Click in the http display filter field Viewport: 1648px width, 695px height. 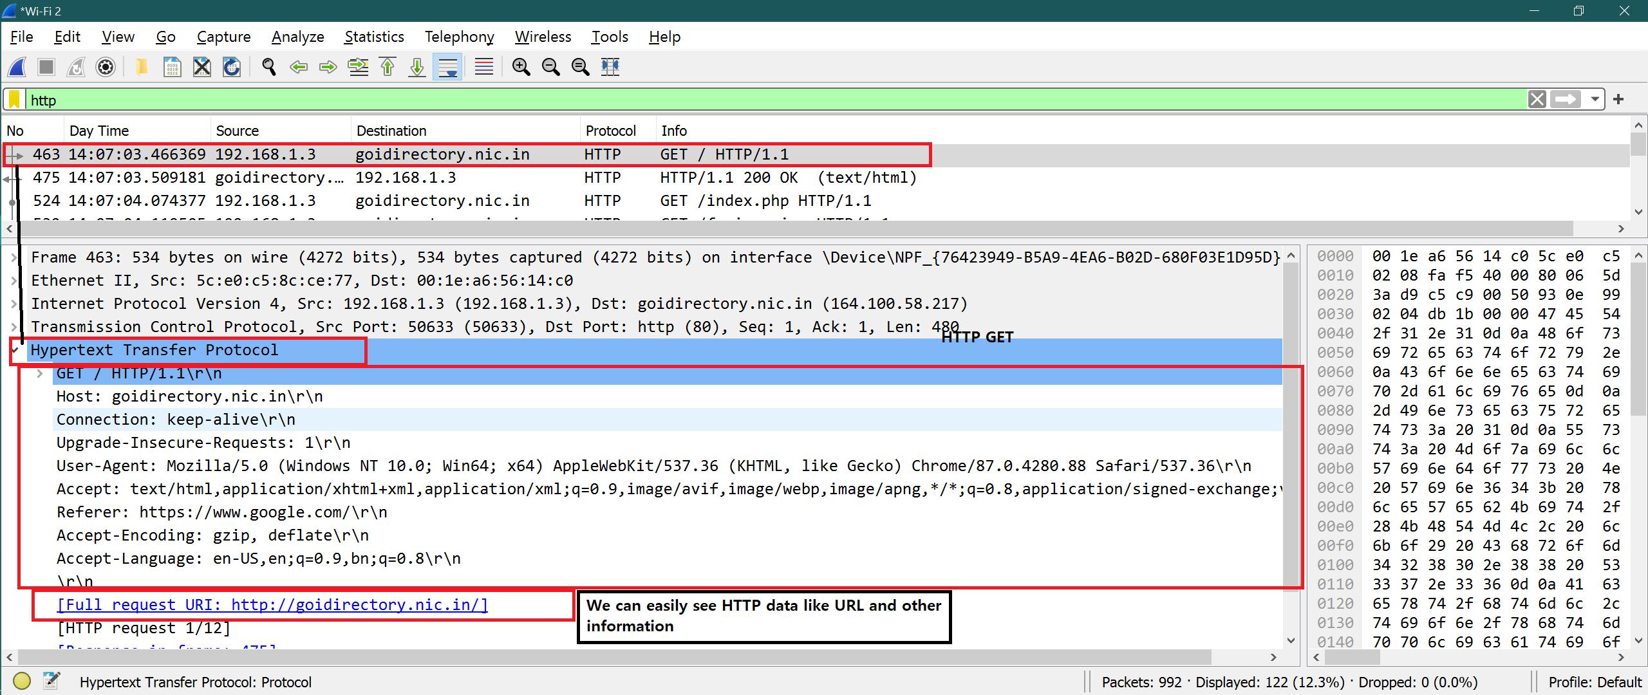772,100
